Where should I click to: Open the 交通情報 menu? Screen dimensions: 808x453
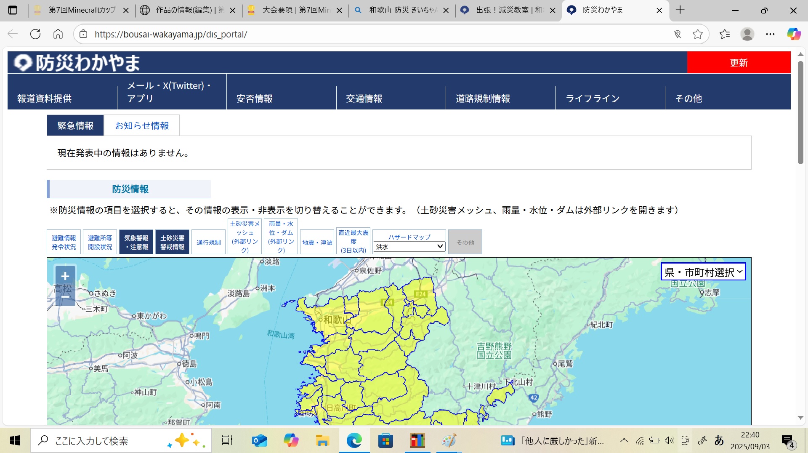coord(364,99)
